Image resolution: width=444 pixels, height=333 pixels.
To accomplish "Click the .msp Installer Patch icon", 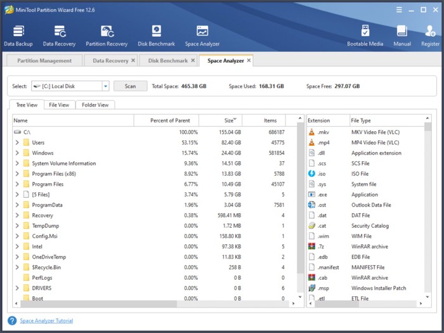I will point(312,288).
